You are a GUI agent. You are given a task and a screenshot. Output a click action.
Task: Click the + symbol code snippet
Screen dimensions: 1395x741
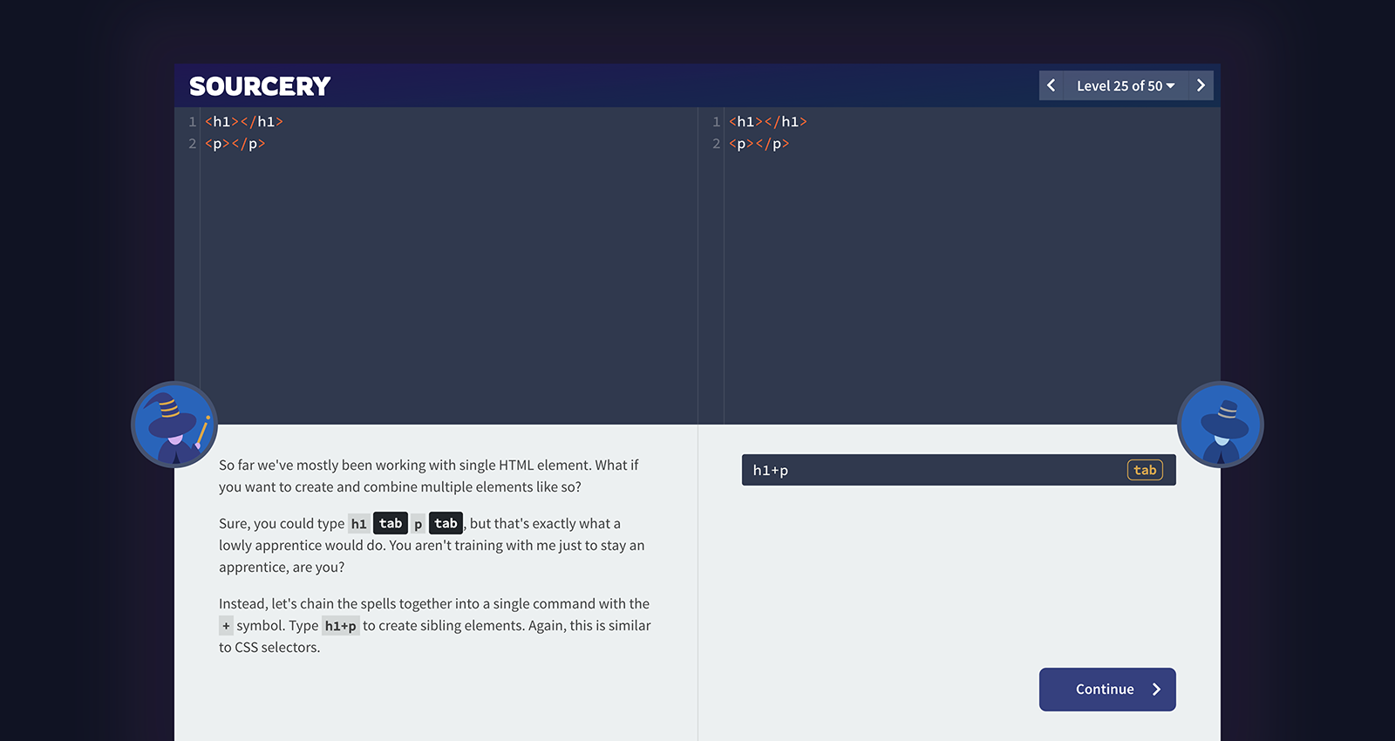226,626
